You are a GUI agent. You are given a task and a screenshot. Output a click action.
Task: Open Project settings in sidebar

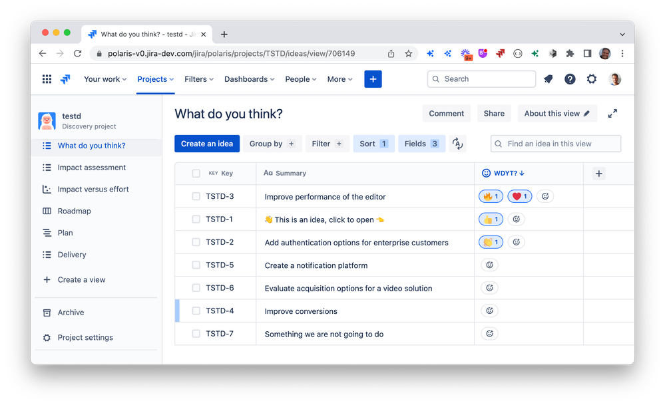[85, 338]
